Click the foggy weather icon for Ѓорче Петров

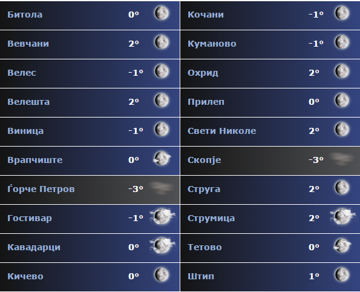[162, 188]
